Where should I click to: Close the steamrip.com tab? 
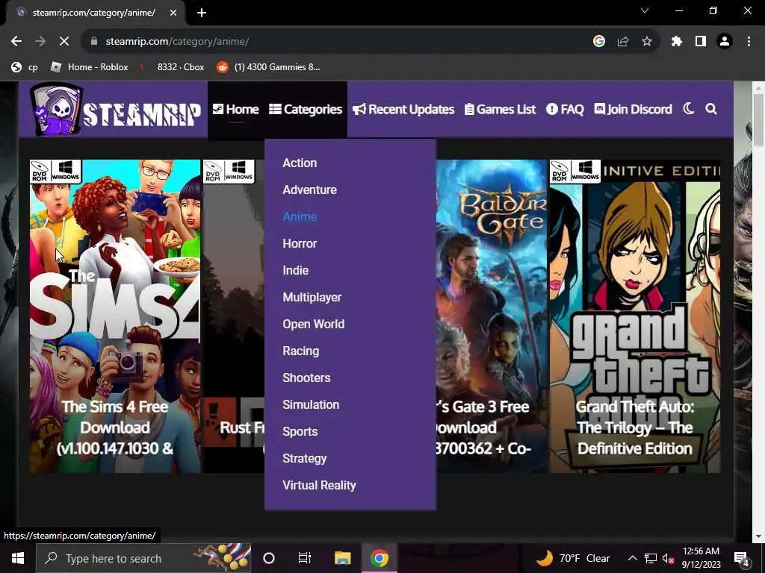click(x=173, y=13)
